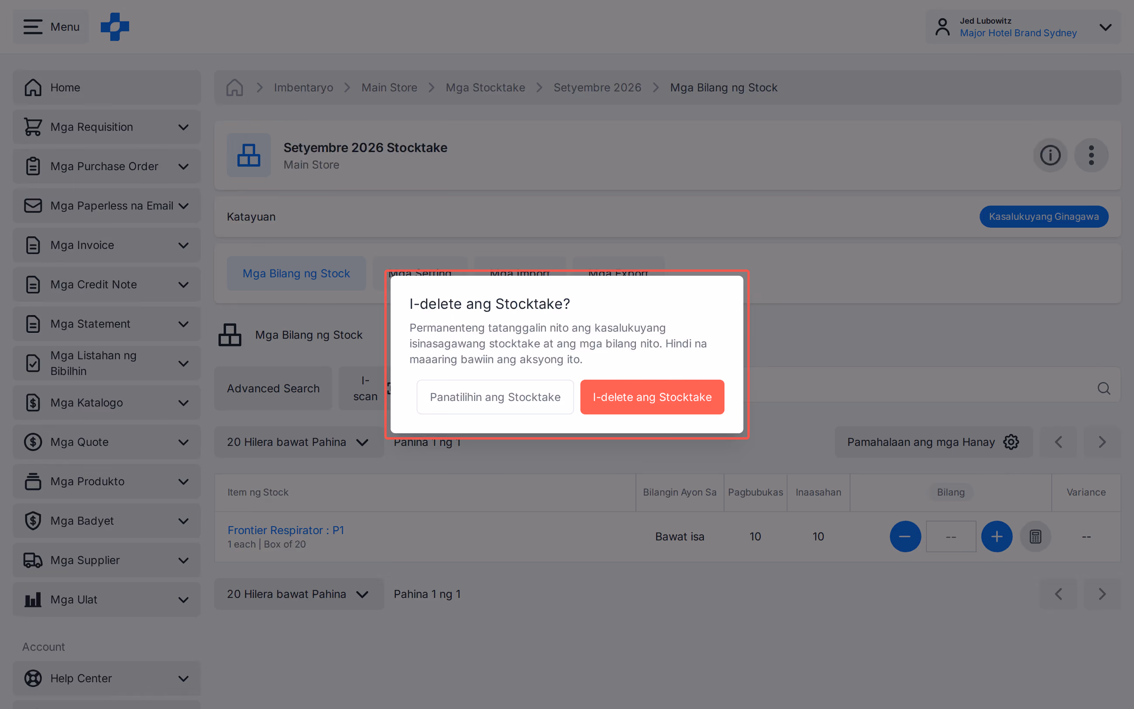The height and width of the screenshot is (709, 1134).
Task: Expand the Mga Statement sidebar menu
Action: (x=107, y=324)
